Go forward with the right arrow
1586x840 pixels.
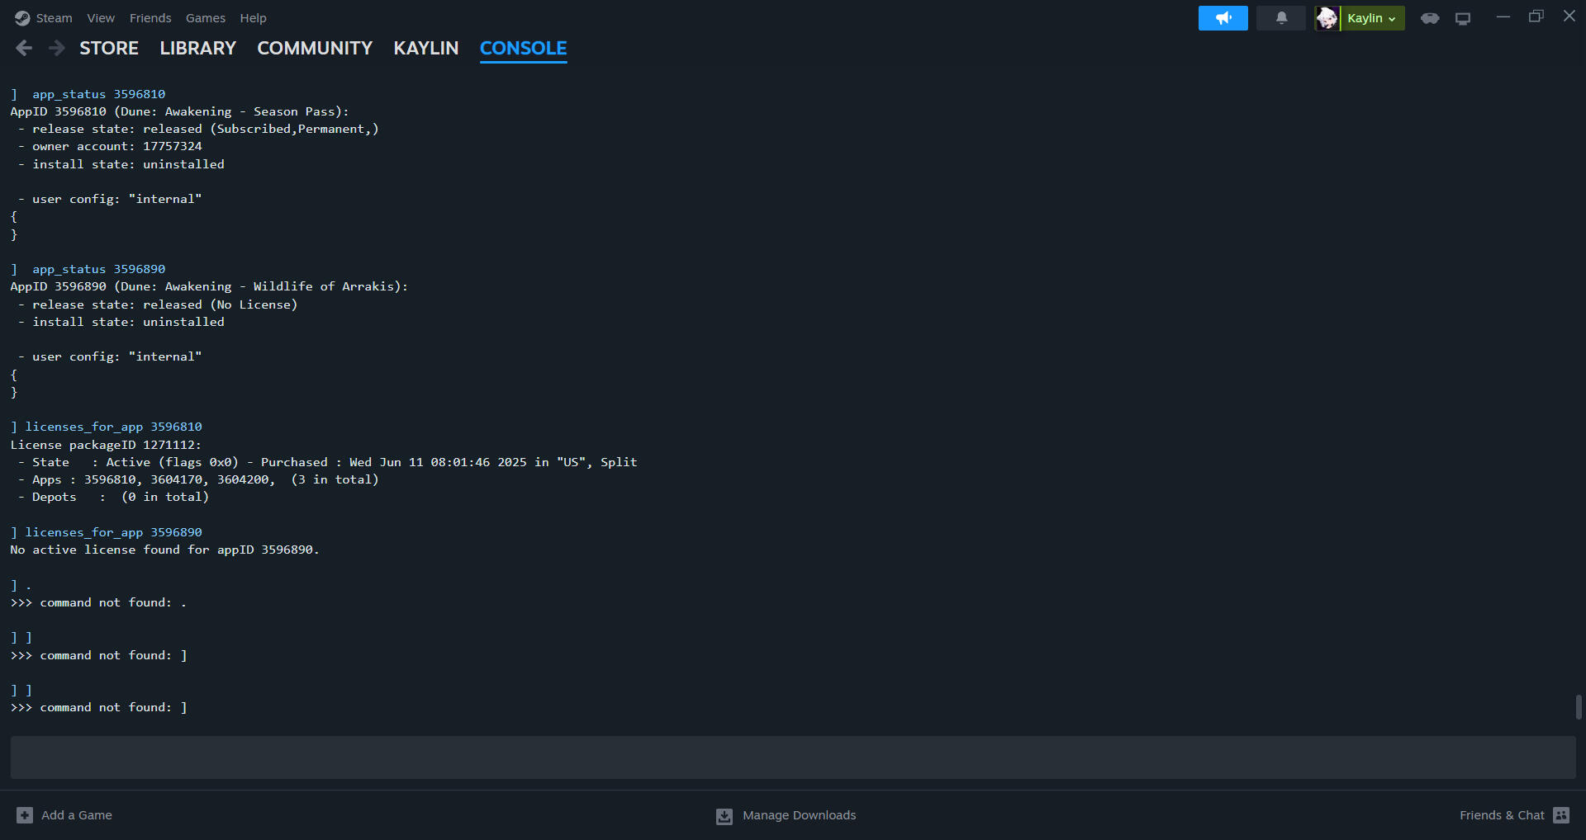point(56,49)
